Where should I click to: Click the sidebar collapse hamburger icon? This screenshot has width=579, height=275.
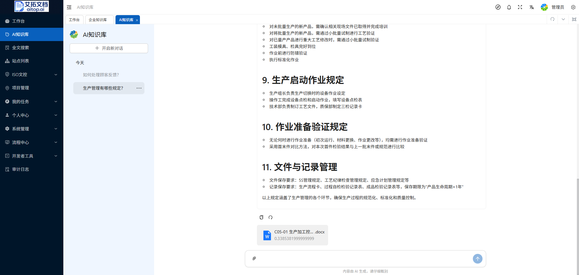(69, 7)
